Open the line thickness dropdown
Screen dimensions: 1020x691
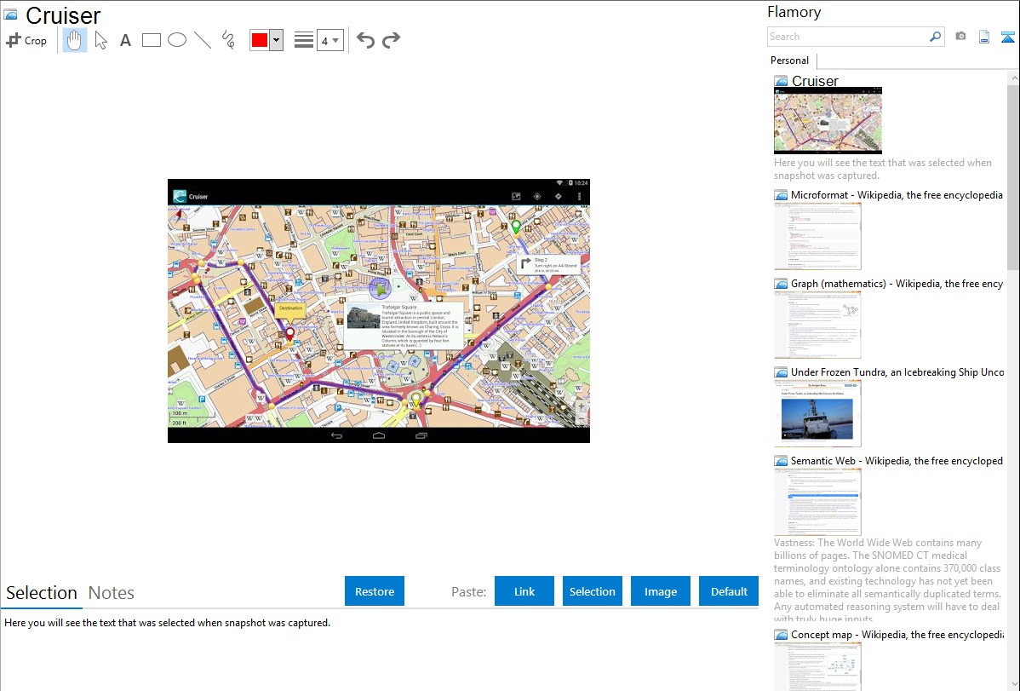329,40
